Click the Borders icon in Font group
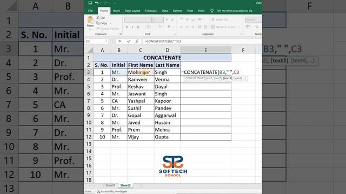The image size is (346, 194). pos(149,27)
